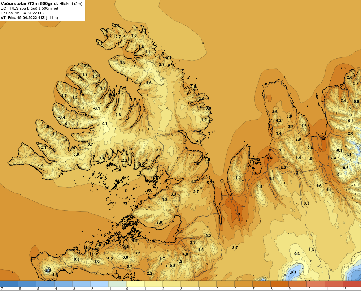Click the legend color between 3 and 4

(190, 284)
